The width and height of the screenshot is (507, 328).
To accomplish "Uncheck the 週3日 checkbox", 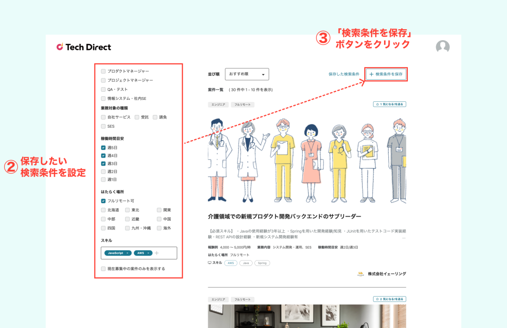I will pyautogui.click(x=103, y=164).
